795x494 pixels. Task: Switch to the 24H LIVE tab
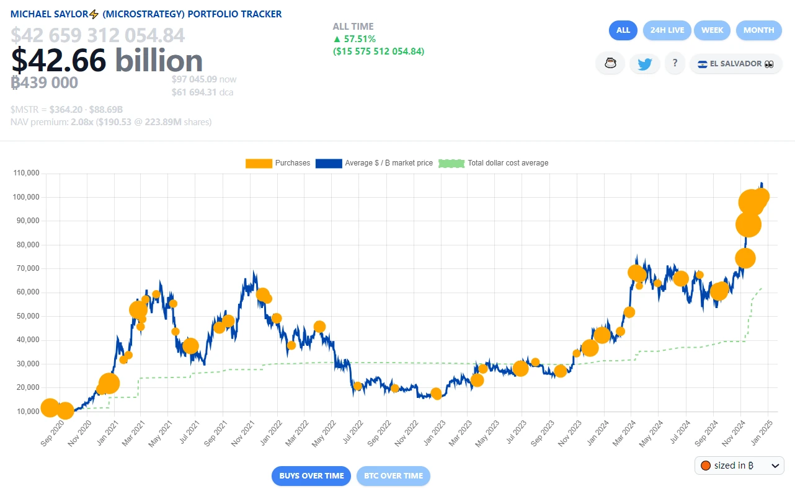coord(667,30)
